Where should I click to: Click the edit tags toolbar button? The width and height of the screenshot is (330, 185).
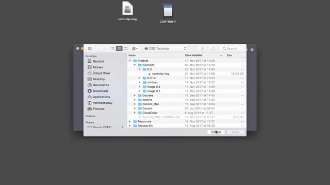pos(213,48)
